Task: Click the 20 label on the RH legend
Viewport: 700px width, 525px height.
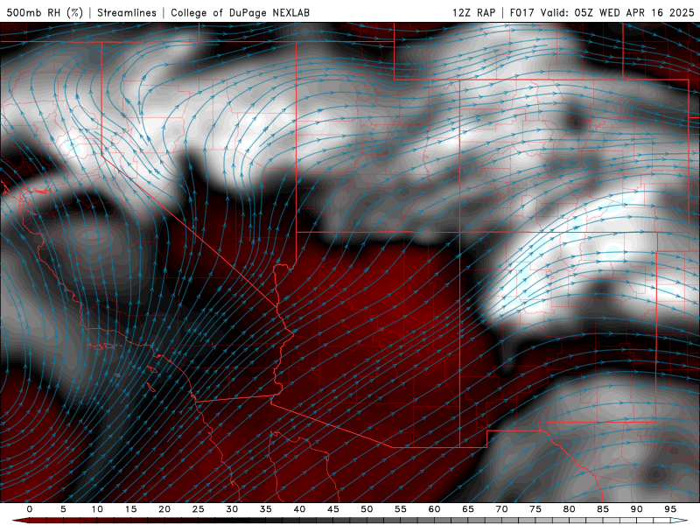Action: (x=164, y=509)
